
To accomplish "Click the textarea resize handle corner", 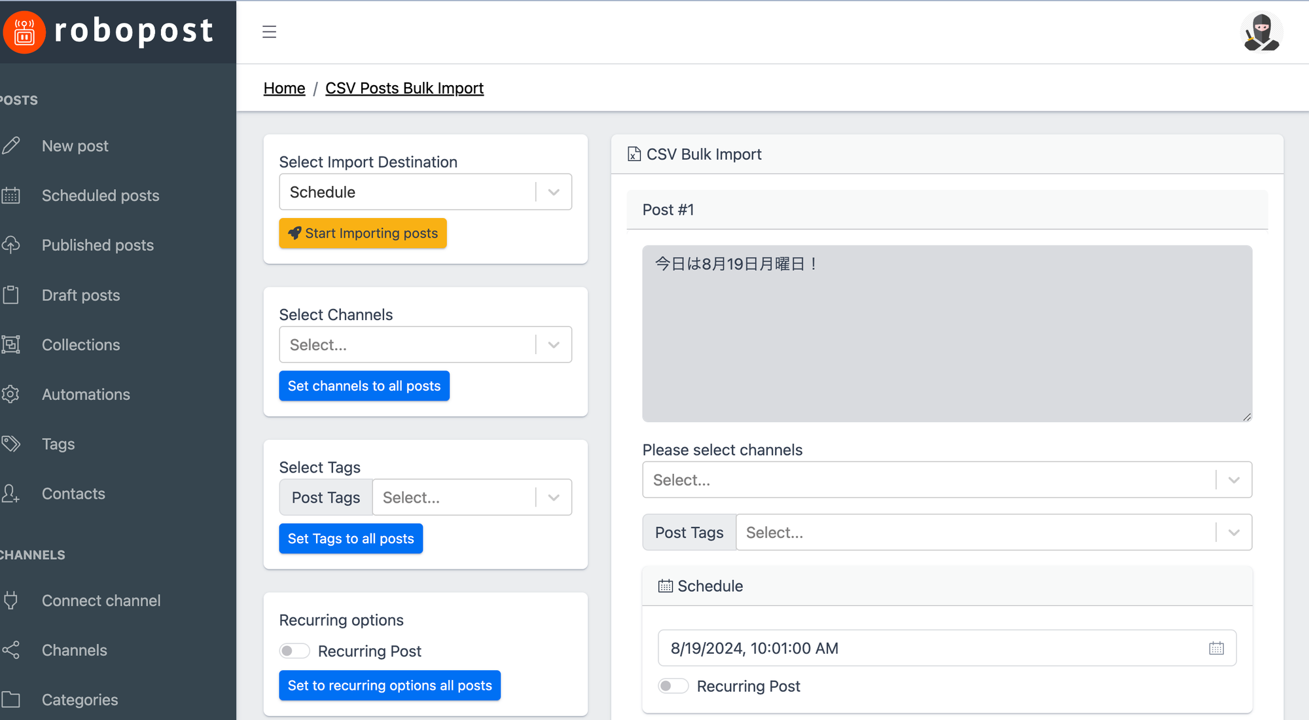I will pos(1247,417).
